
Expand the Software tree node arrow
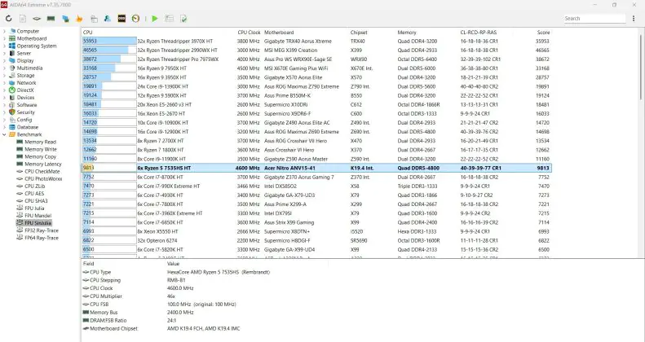[5, 105]
